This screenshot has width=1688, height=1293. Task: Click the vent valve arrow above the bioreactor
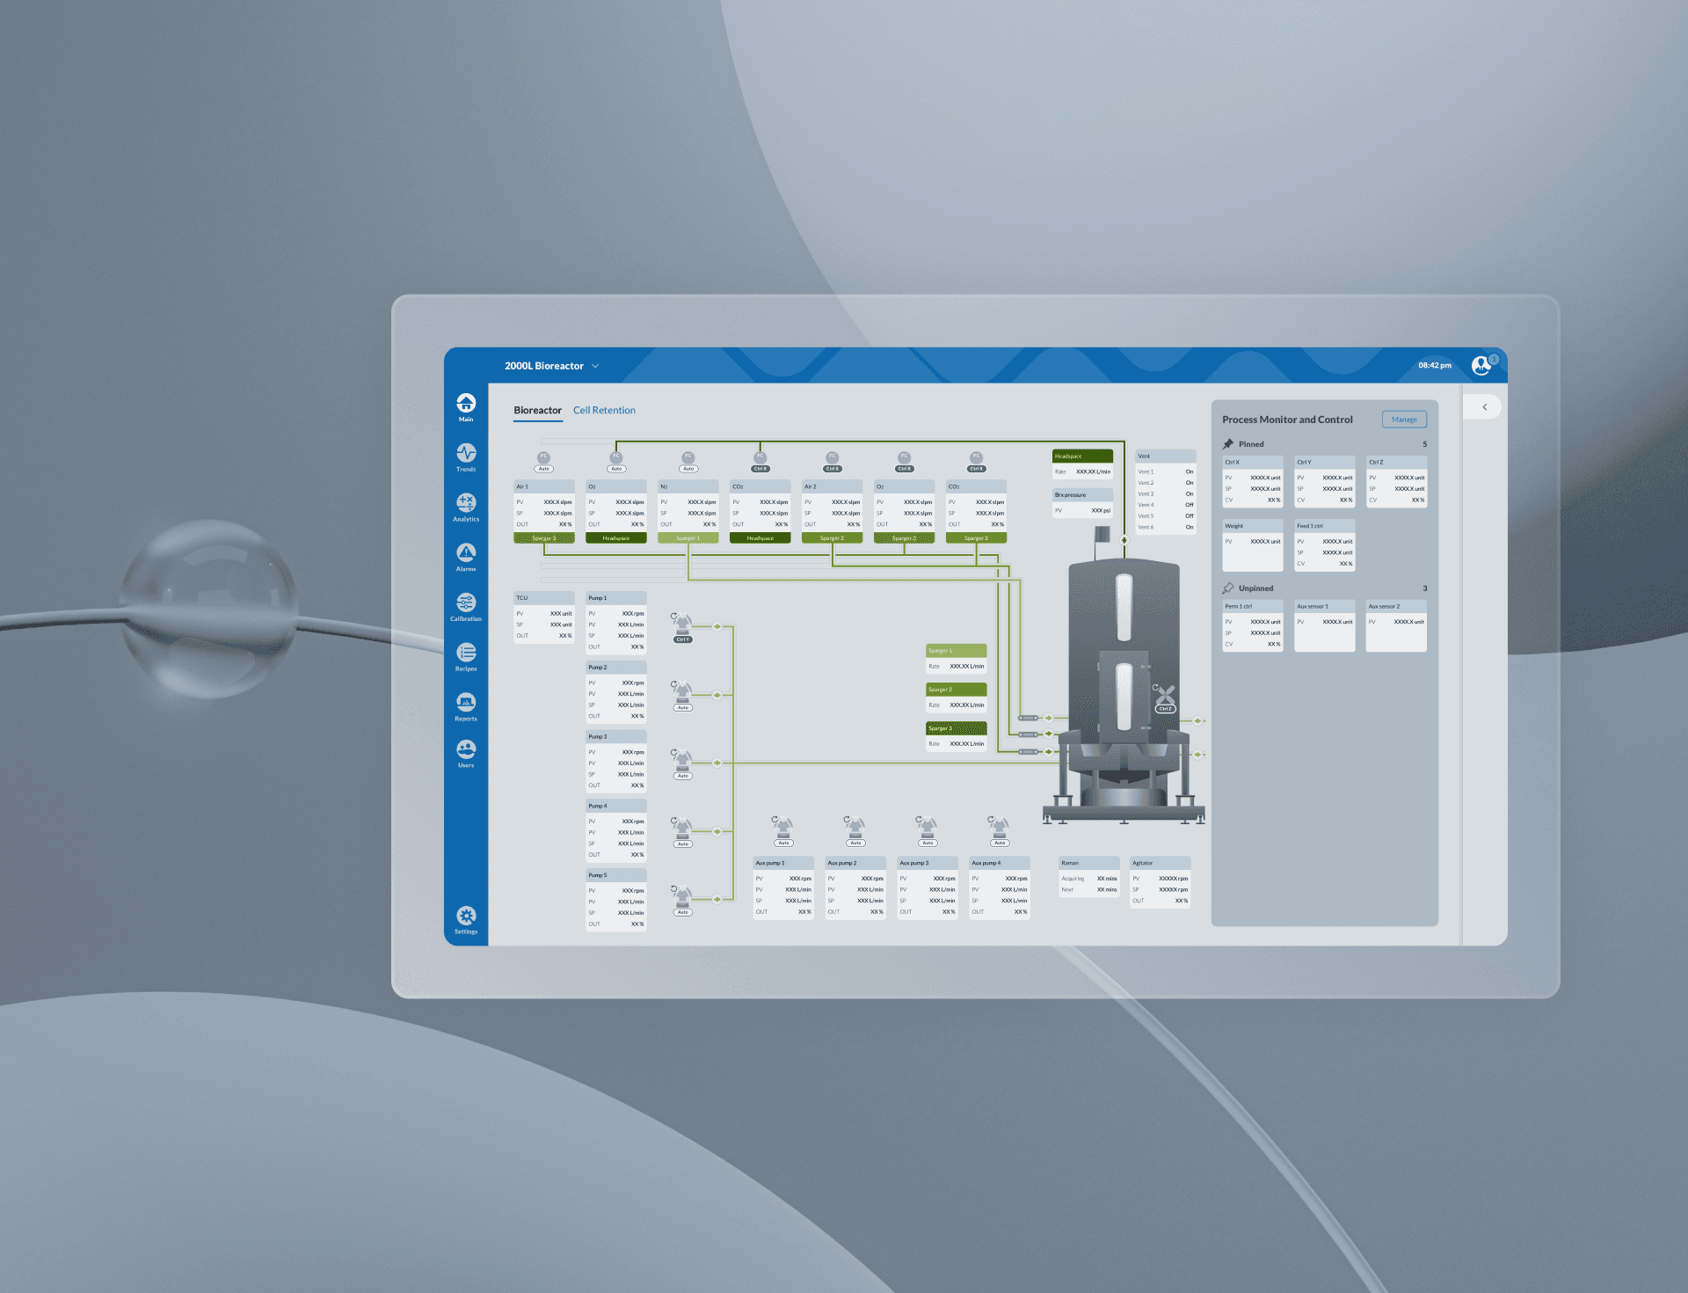(1124, 540)
